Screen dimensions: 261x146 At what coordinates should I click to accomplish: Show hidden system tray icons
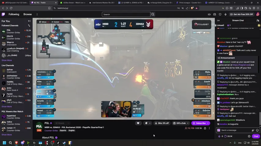[x=230, y=143]
